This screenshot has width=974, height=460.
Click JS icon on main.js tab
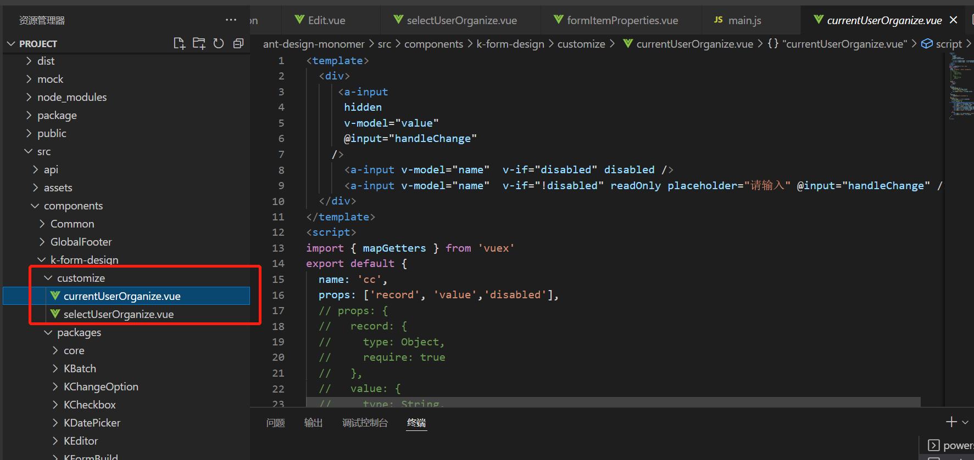coord(718,20)
